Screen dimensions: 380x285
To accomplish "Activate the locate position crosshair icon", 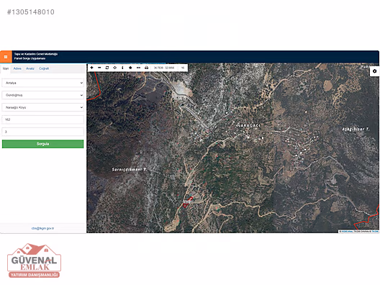I will click(x=115, y=68).
